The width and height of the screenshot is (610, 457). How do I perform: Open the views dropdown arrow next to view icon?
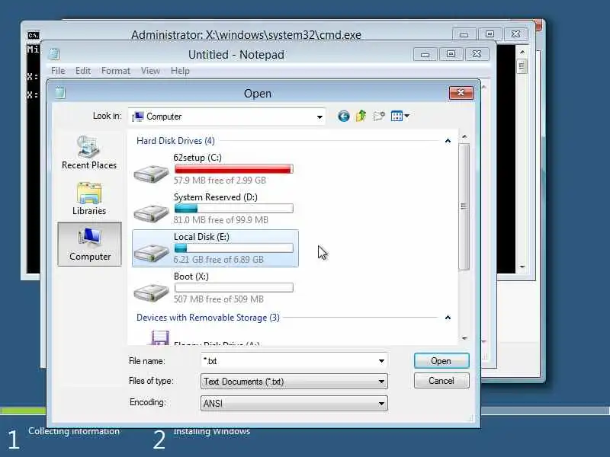pos(406,116)
